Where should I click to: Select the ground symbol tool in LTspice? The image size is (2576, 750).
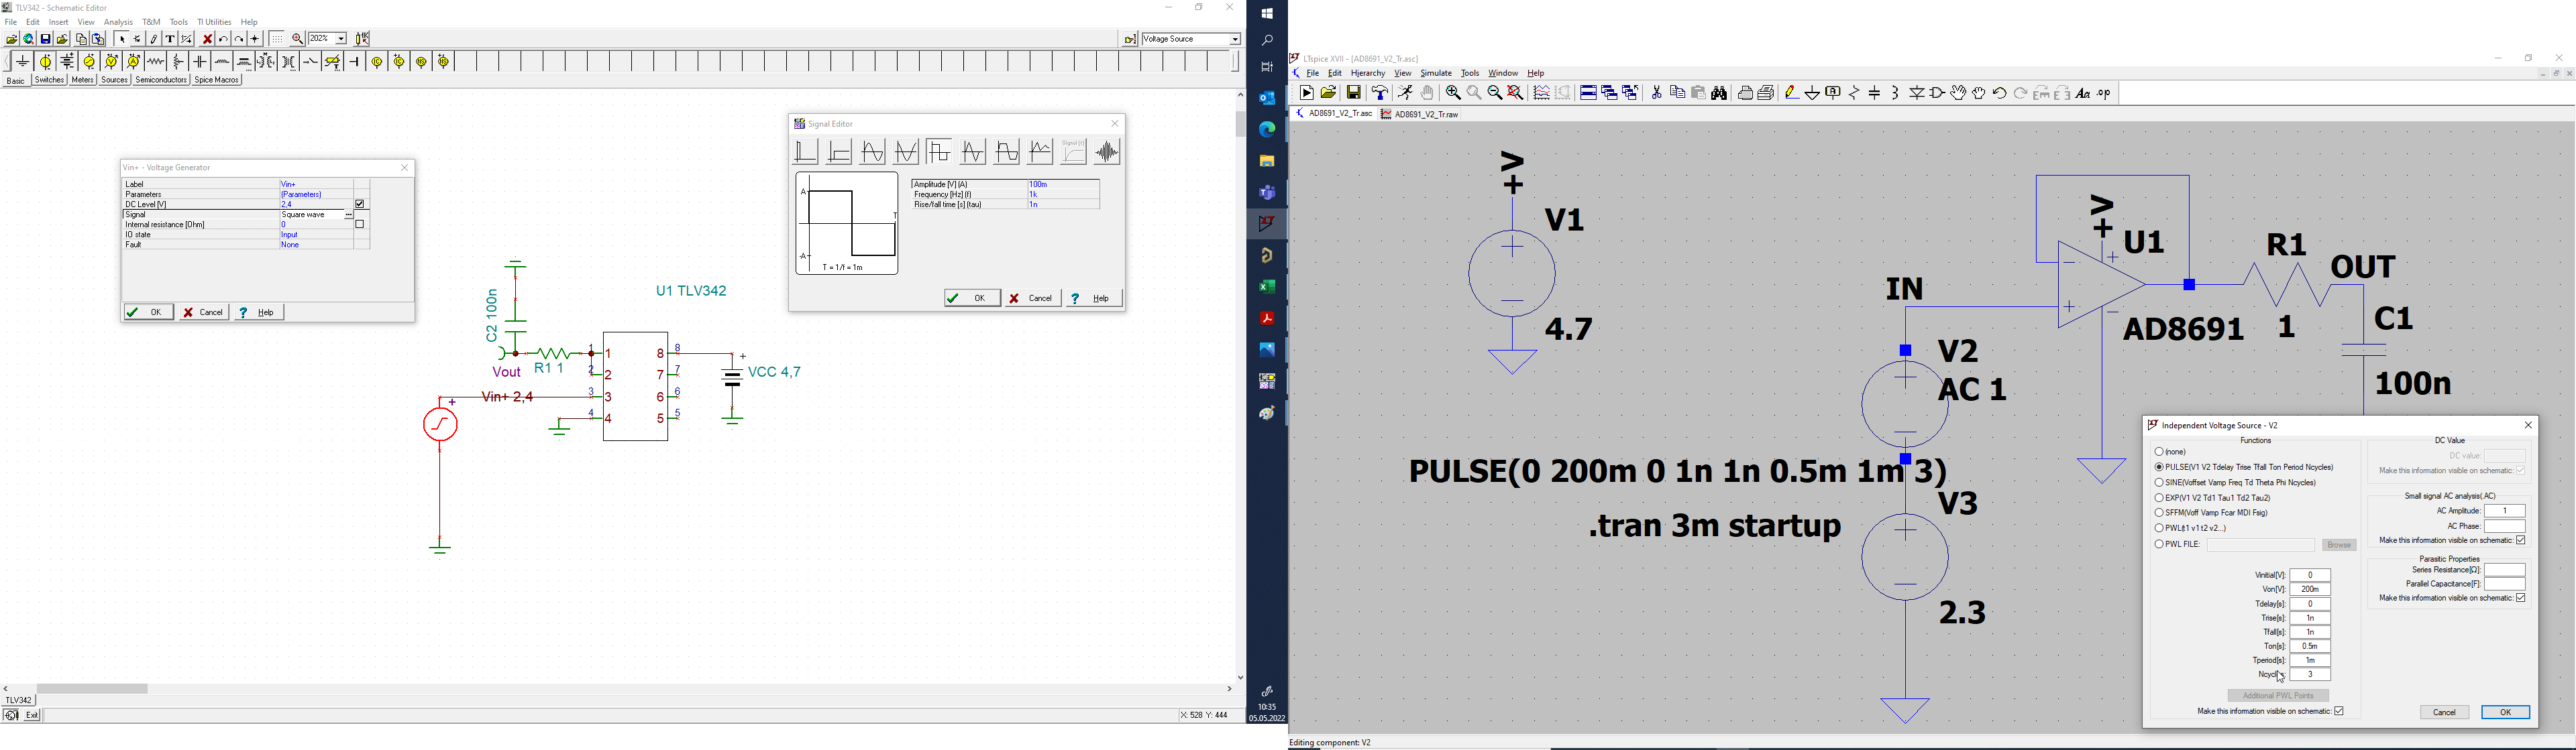(1812, 93)
